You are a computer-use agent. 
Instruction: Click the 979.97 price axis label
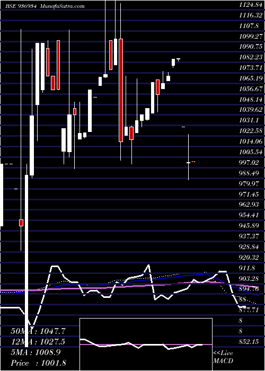click(249, 183)
